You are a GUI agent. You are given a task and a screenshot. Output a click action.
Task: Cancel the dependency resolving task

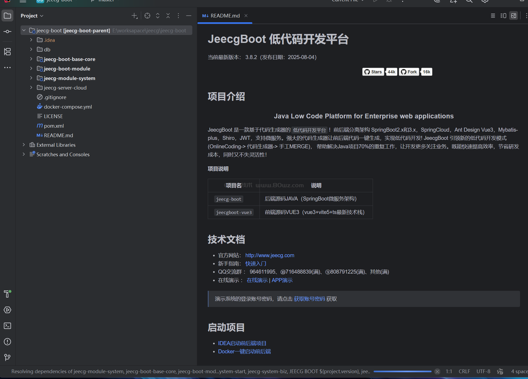pos(437,372)
